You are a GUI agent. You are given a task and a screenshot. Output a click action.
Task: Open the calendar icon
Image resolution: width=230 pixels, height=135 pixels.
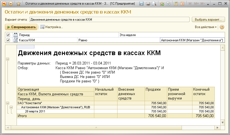point(182,4)
